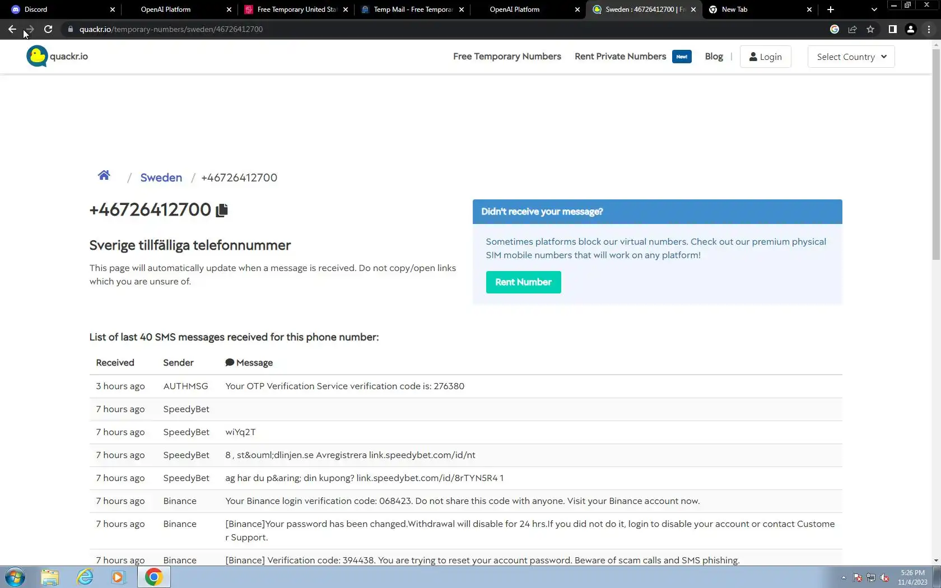Screen dimensions: 941x588
Task: Go back to the previous page
Action: [12, 29]
